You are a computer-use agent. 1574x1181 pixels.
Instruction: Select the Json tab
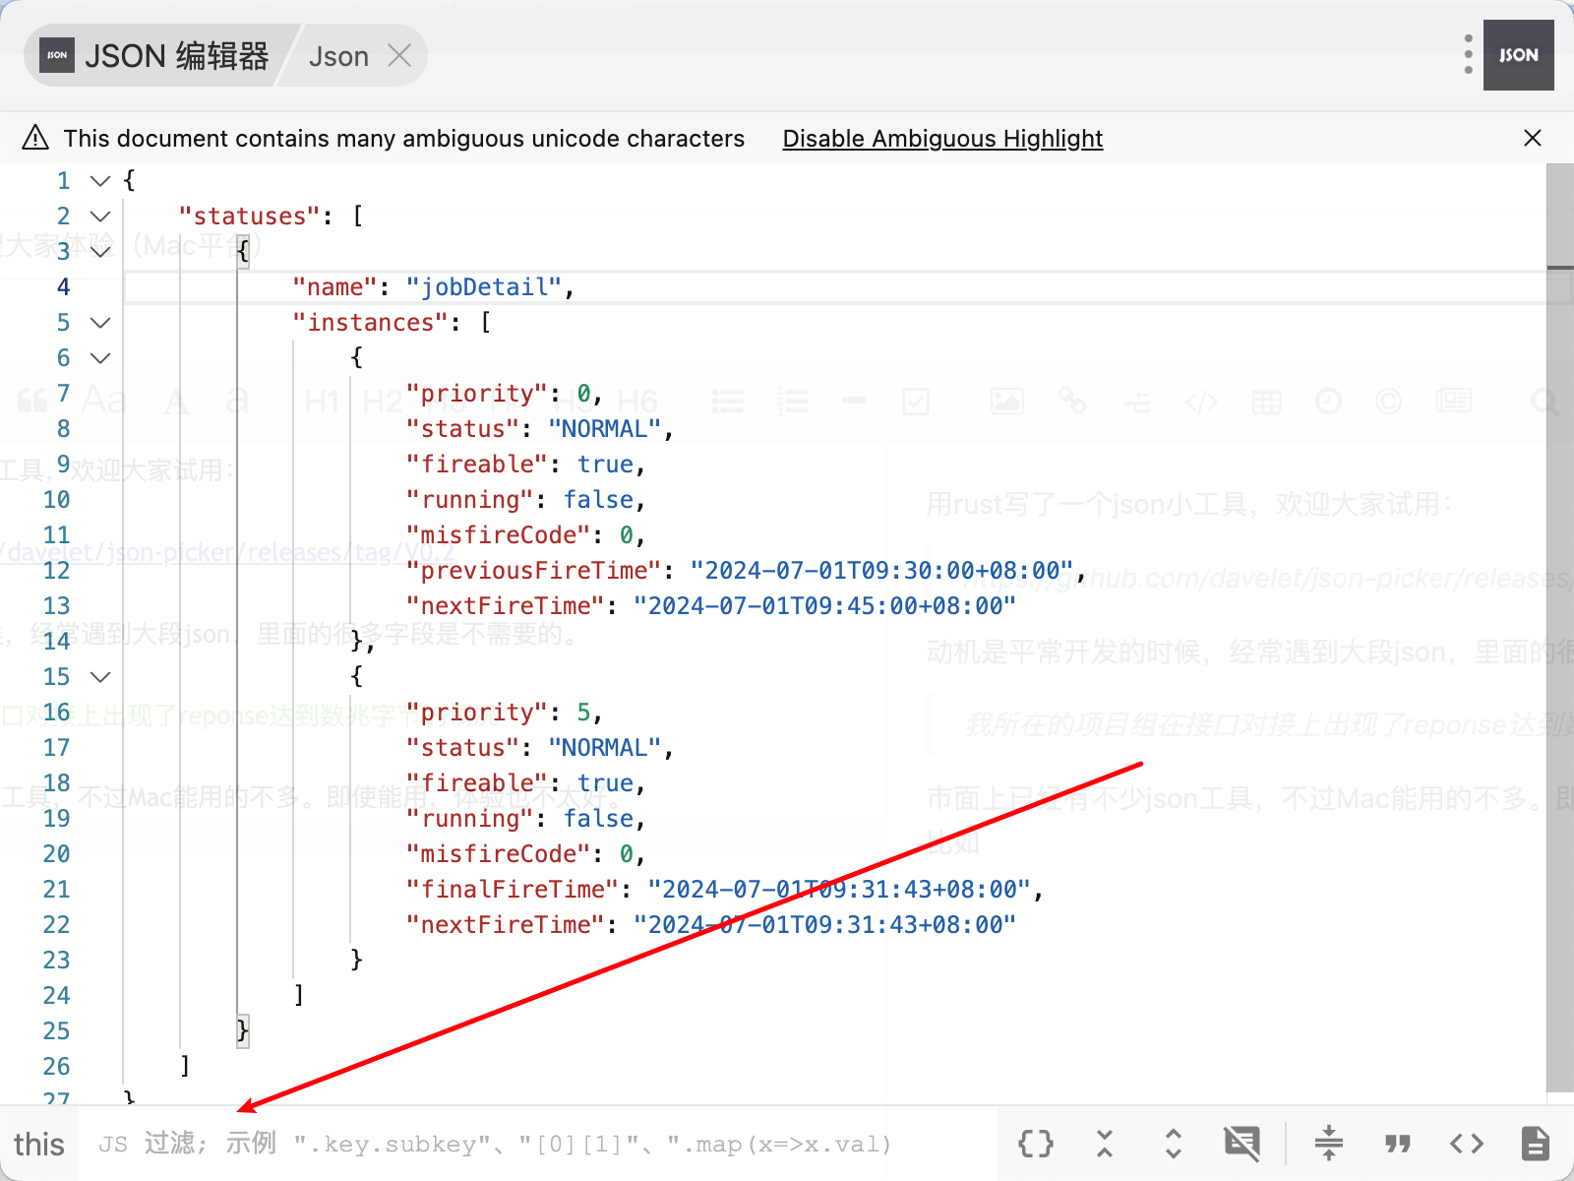pos(338,56)
